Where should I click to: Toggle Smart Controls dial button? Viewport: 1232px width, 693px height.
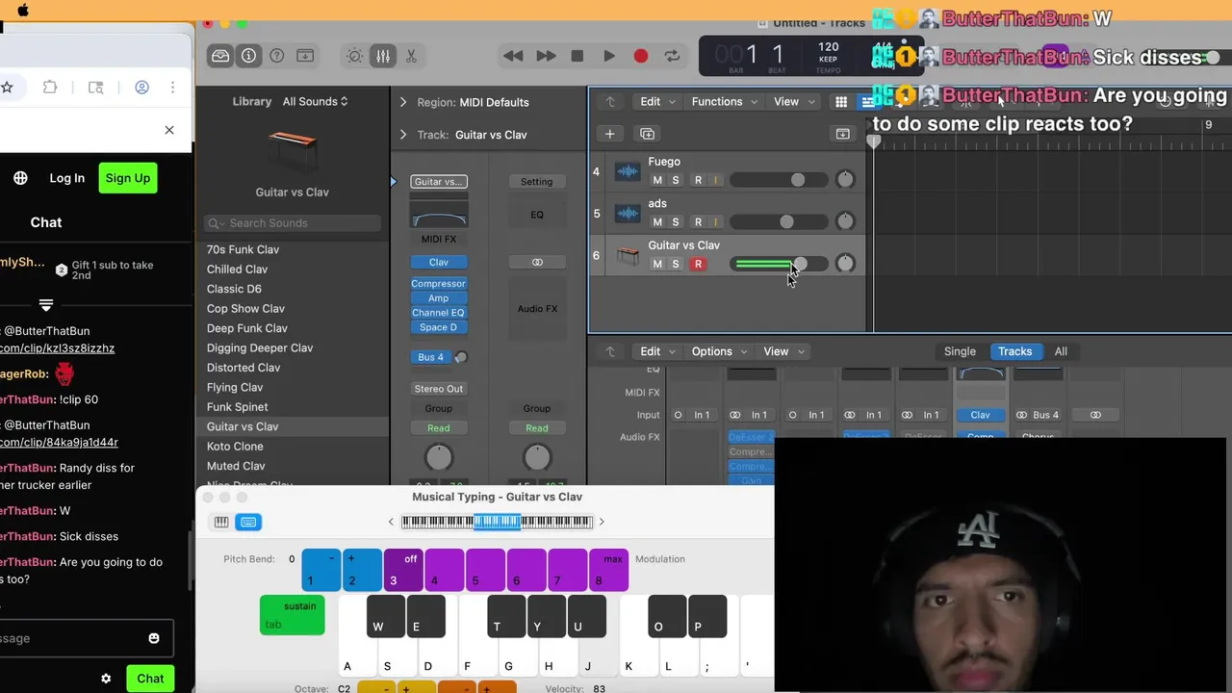354,56
